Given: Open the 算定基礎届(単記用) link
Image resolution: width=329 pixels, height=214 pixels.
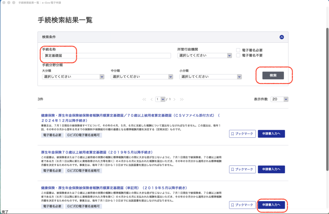Looking at the screenshot, I should (114, 188).
